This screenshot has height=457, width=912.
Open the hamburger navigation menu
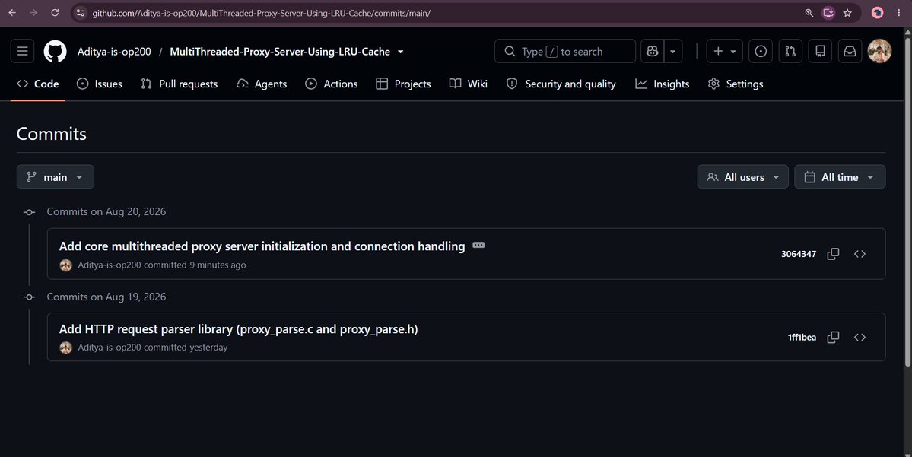point(22,51)
